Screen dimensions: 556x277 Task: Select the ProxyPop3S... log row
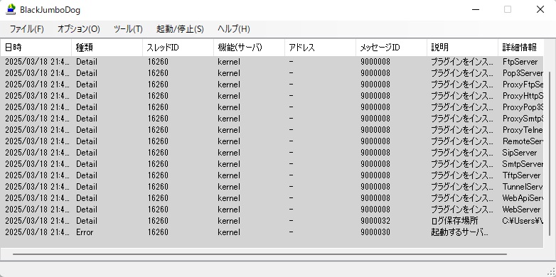272,107
